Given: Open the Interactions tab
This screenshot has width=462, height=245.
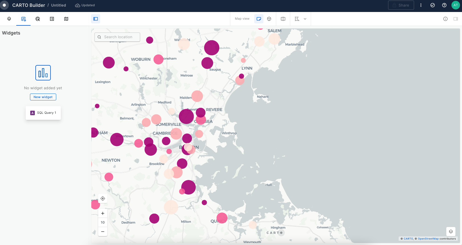Looking at the screenshot, I should pyautogui.click(x=38, y=19).
